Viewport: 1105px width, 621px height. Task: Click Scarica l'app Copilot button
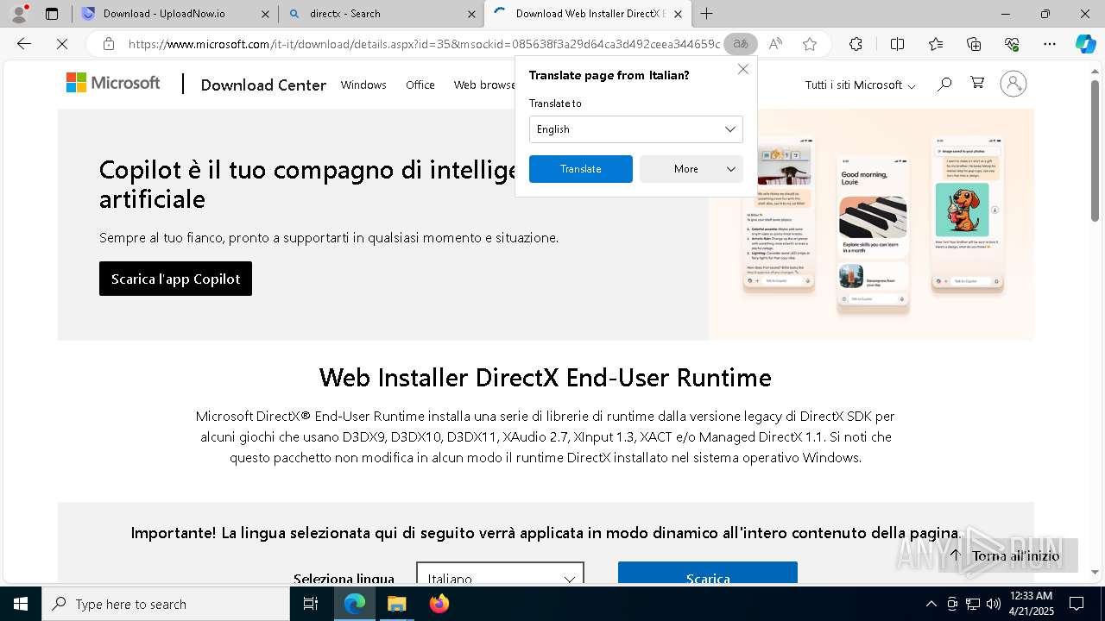[x=175, y=279]
